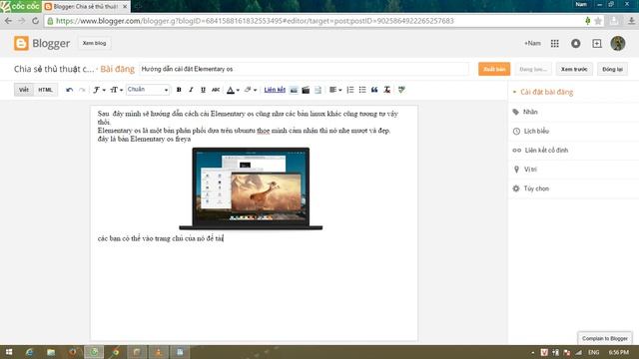
Task: Toggle underline formatting
Action: (x=203, y=90)
